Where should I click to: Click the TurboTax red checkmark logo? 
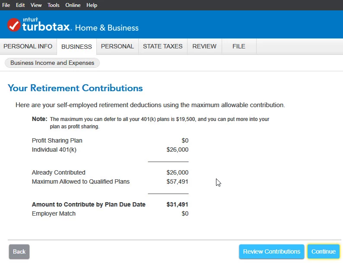pos(14,25)
